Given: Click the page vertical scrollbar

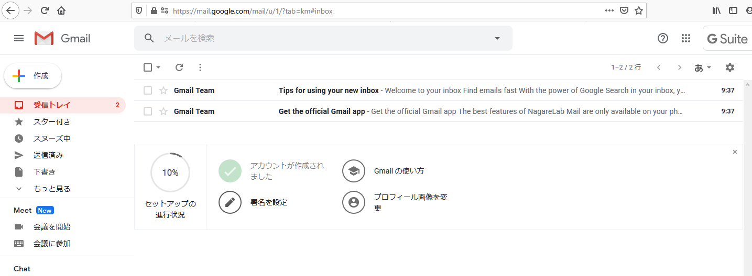Looking at the screenshot, I should click(748, 178).
